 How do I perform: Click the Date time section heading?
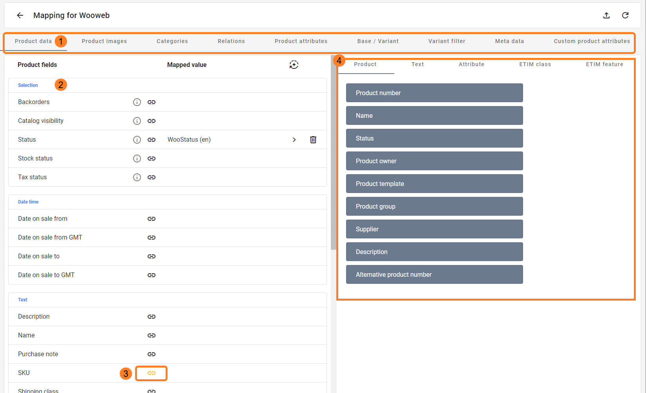coord(28,202)
